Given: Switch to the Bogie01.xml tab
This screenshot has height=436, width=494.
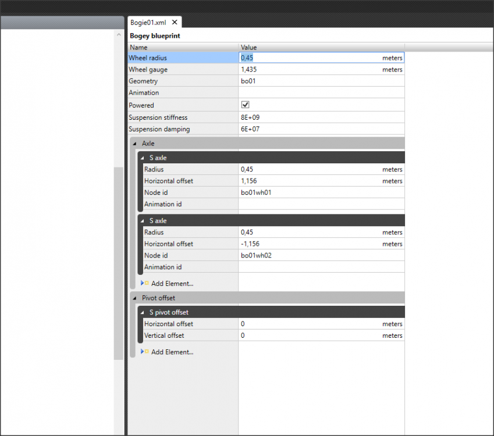Looking at the screenshot, I should click(x=148, y=22).
